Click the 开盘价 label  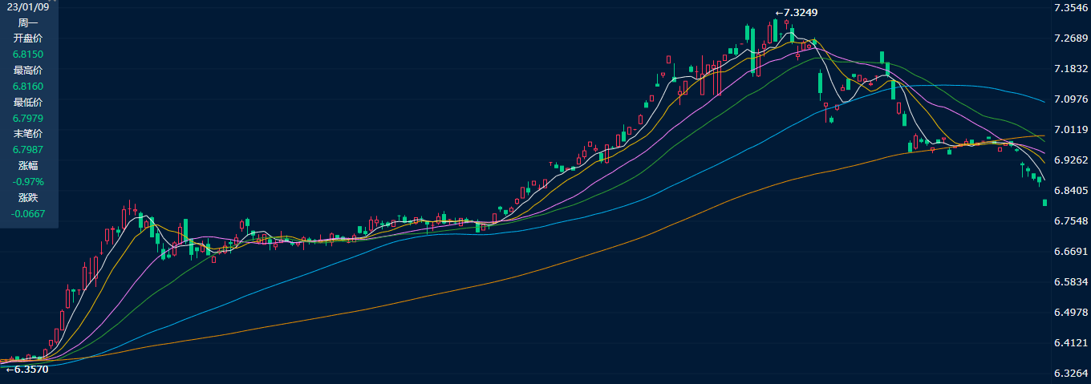(x=28, y=38)
